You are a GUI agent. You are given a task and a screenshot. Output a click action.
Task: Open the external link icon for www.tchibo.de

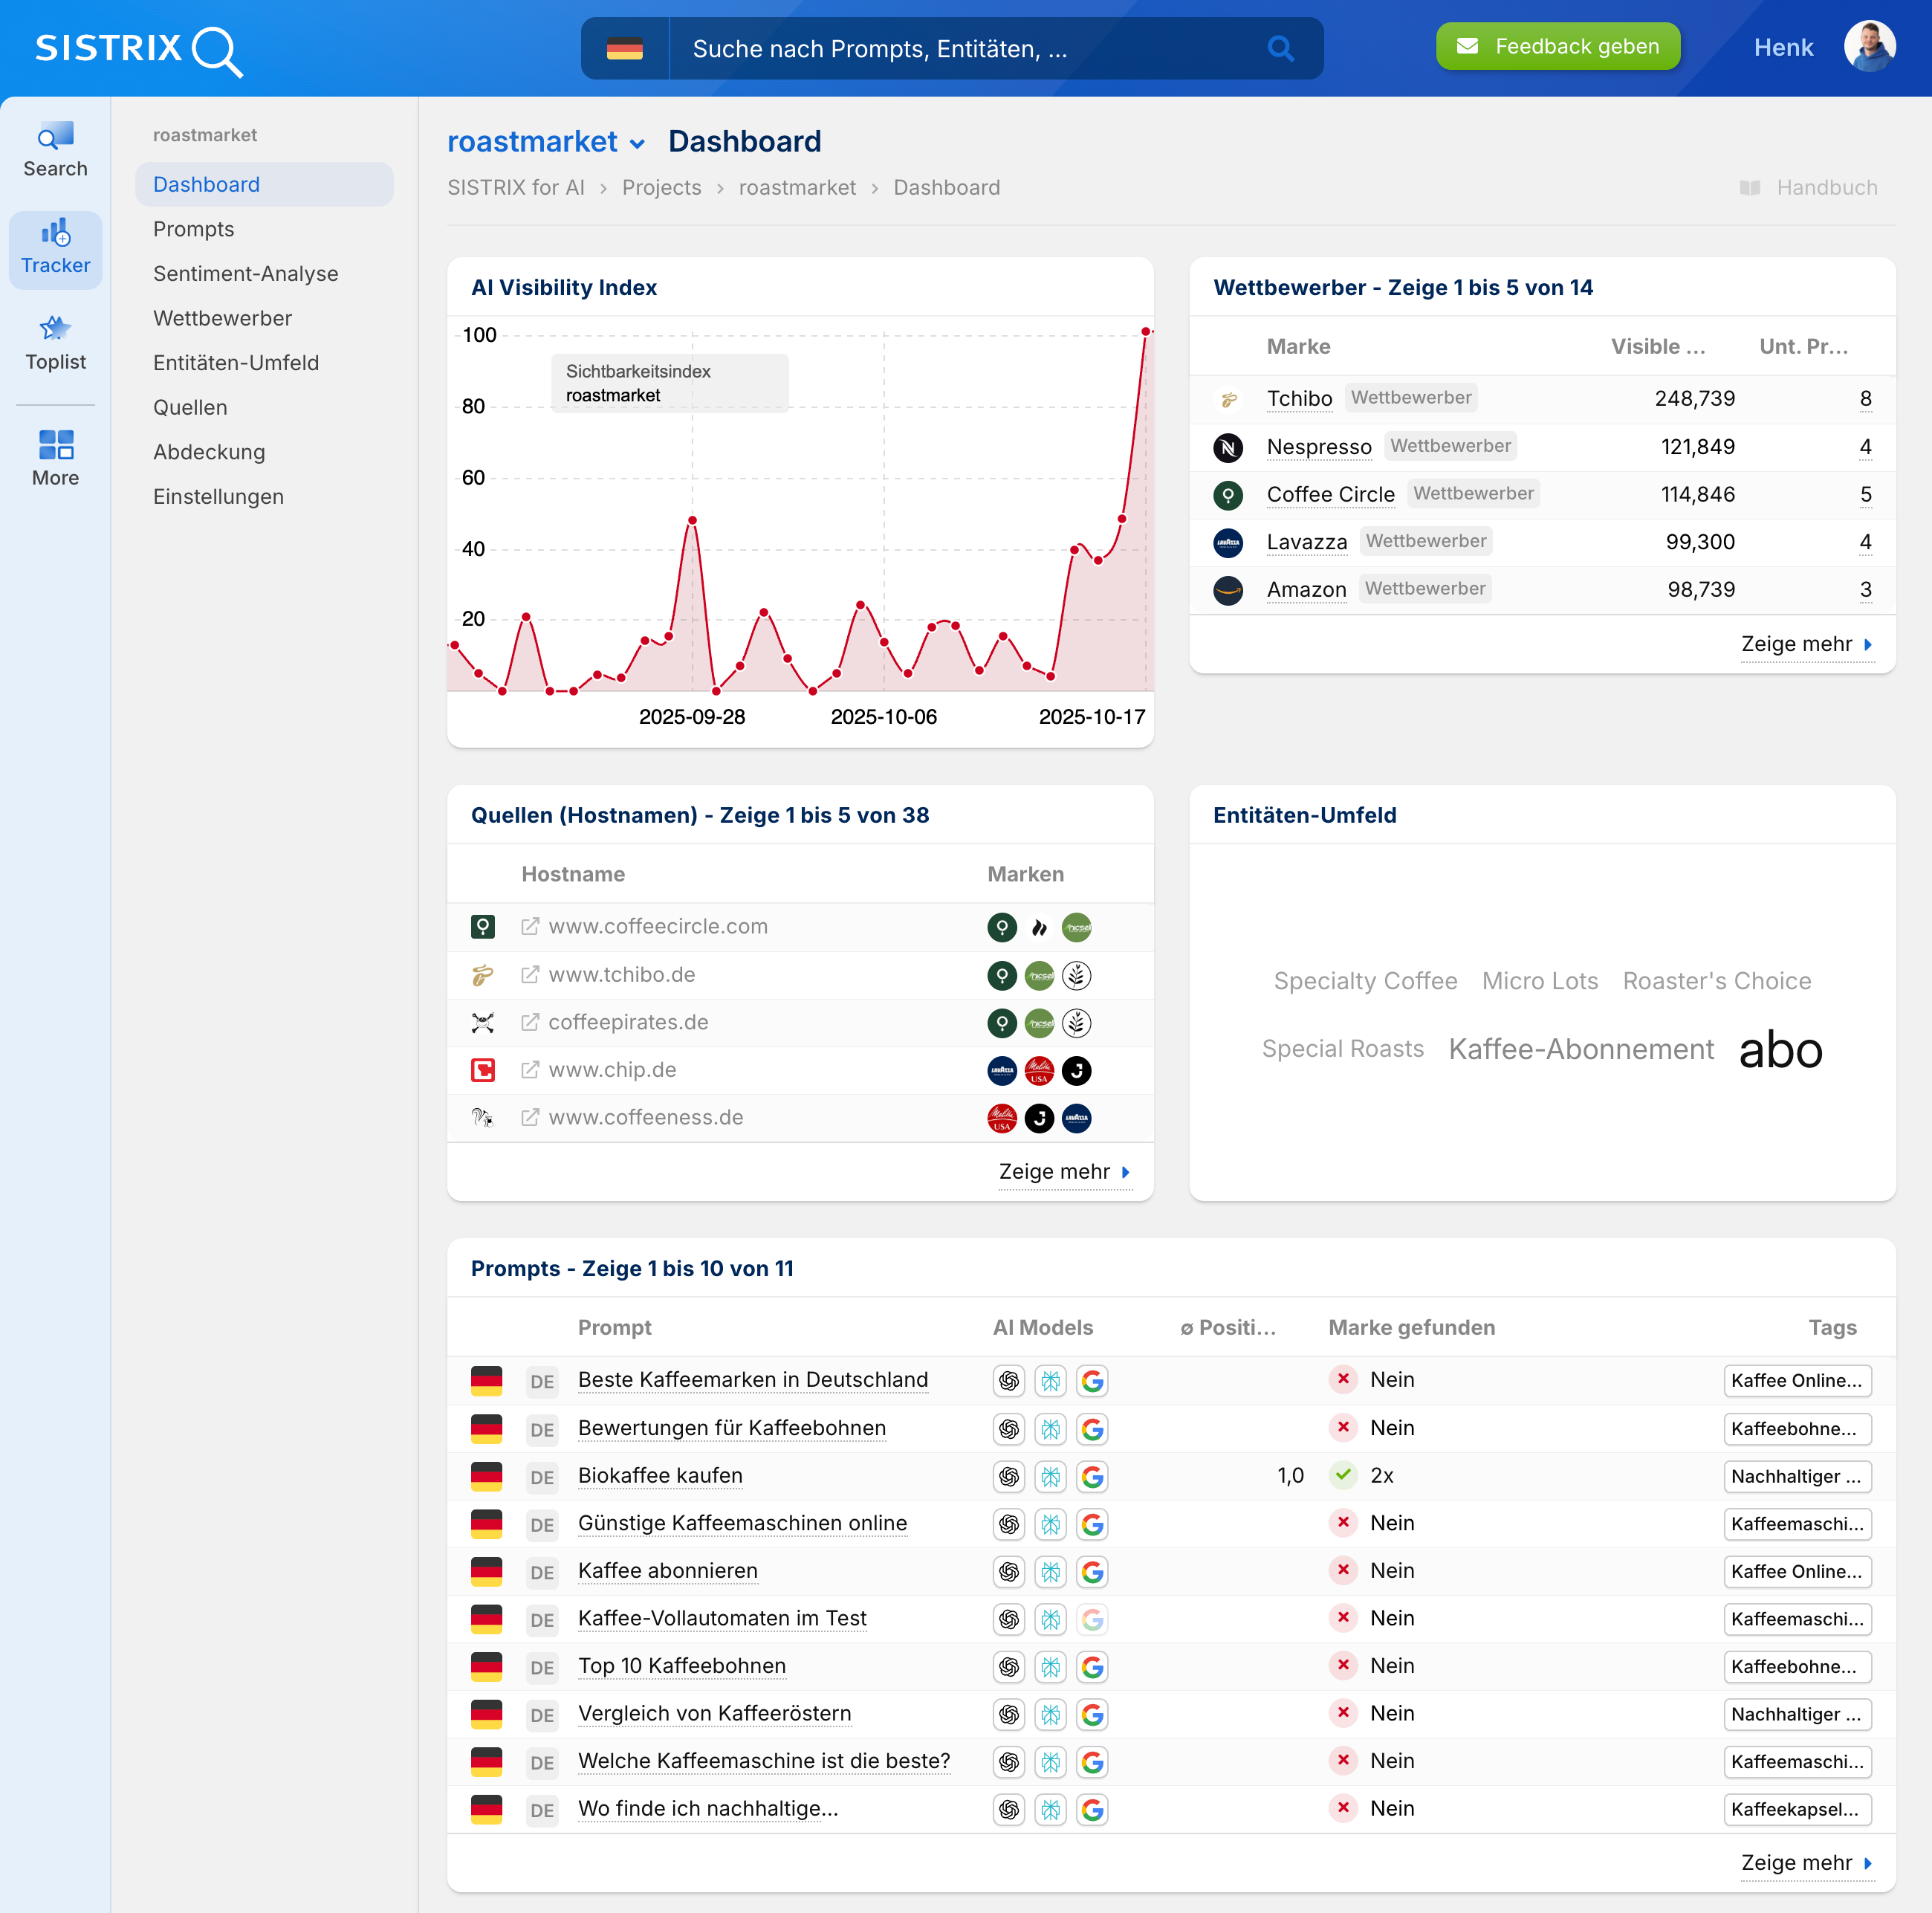click(530, 974)
